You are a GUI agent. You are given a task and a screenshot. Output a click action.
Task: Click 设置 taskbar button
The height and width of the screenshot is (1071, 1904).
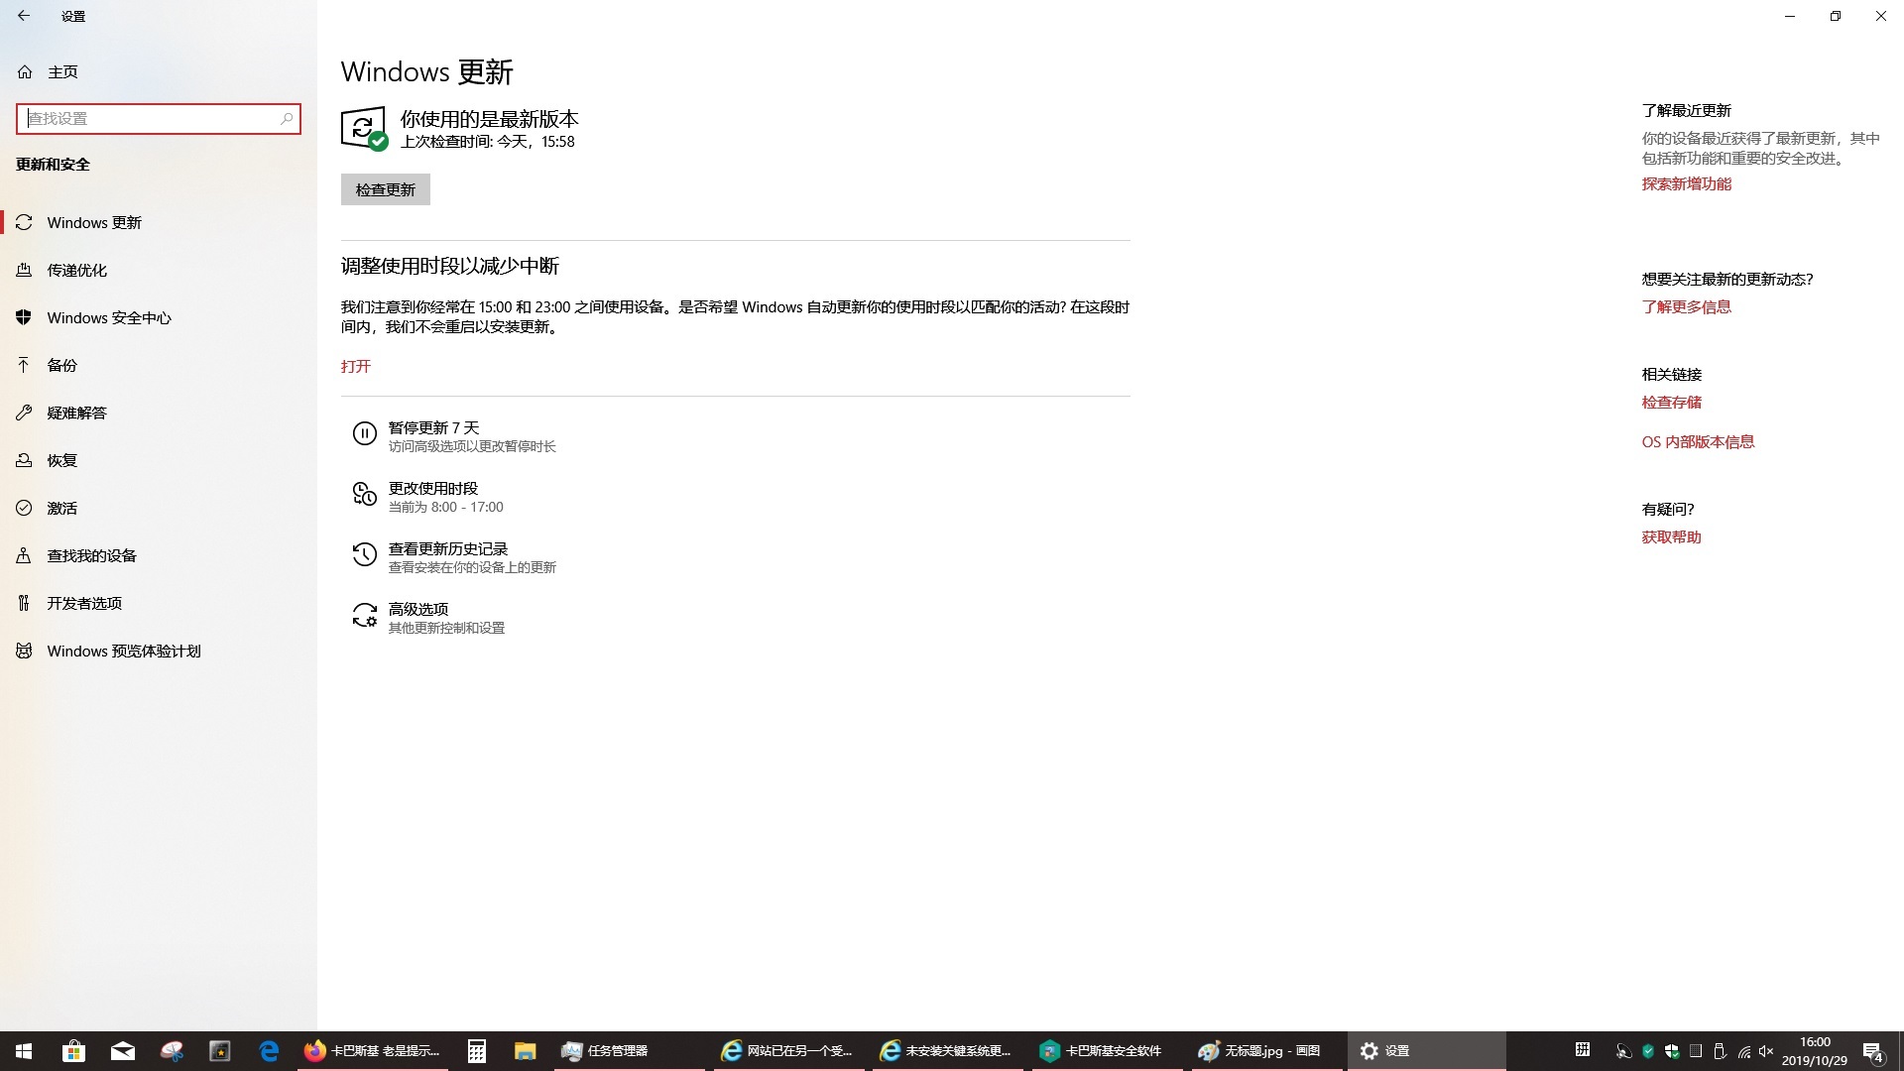click(x=1426, y=1051)
